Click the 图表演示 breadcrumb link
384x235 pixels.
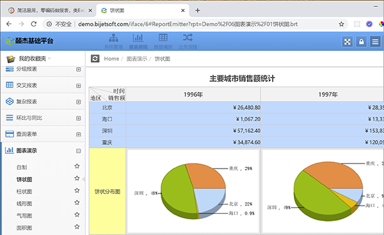[x=137, y=59]
